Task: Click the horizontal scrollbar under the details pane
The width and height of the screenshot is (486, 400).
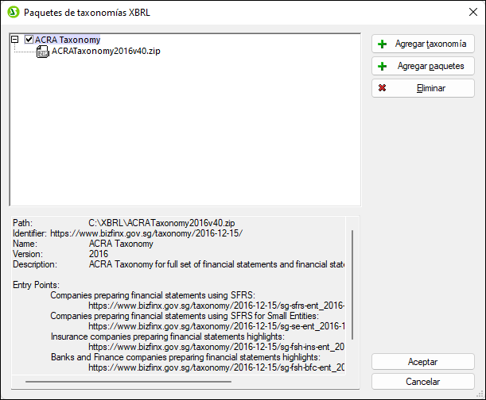Action: click(159, 382)
